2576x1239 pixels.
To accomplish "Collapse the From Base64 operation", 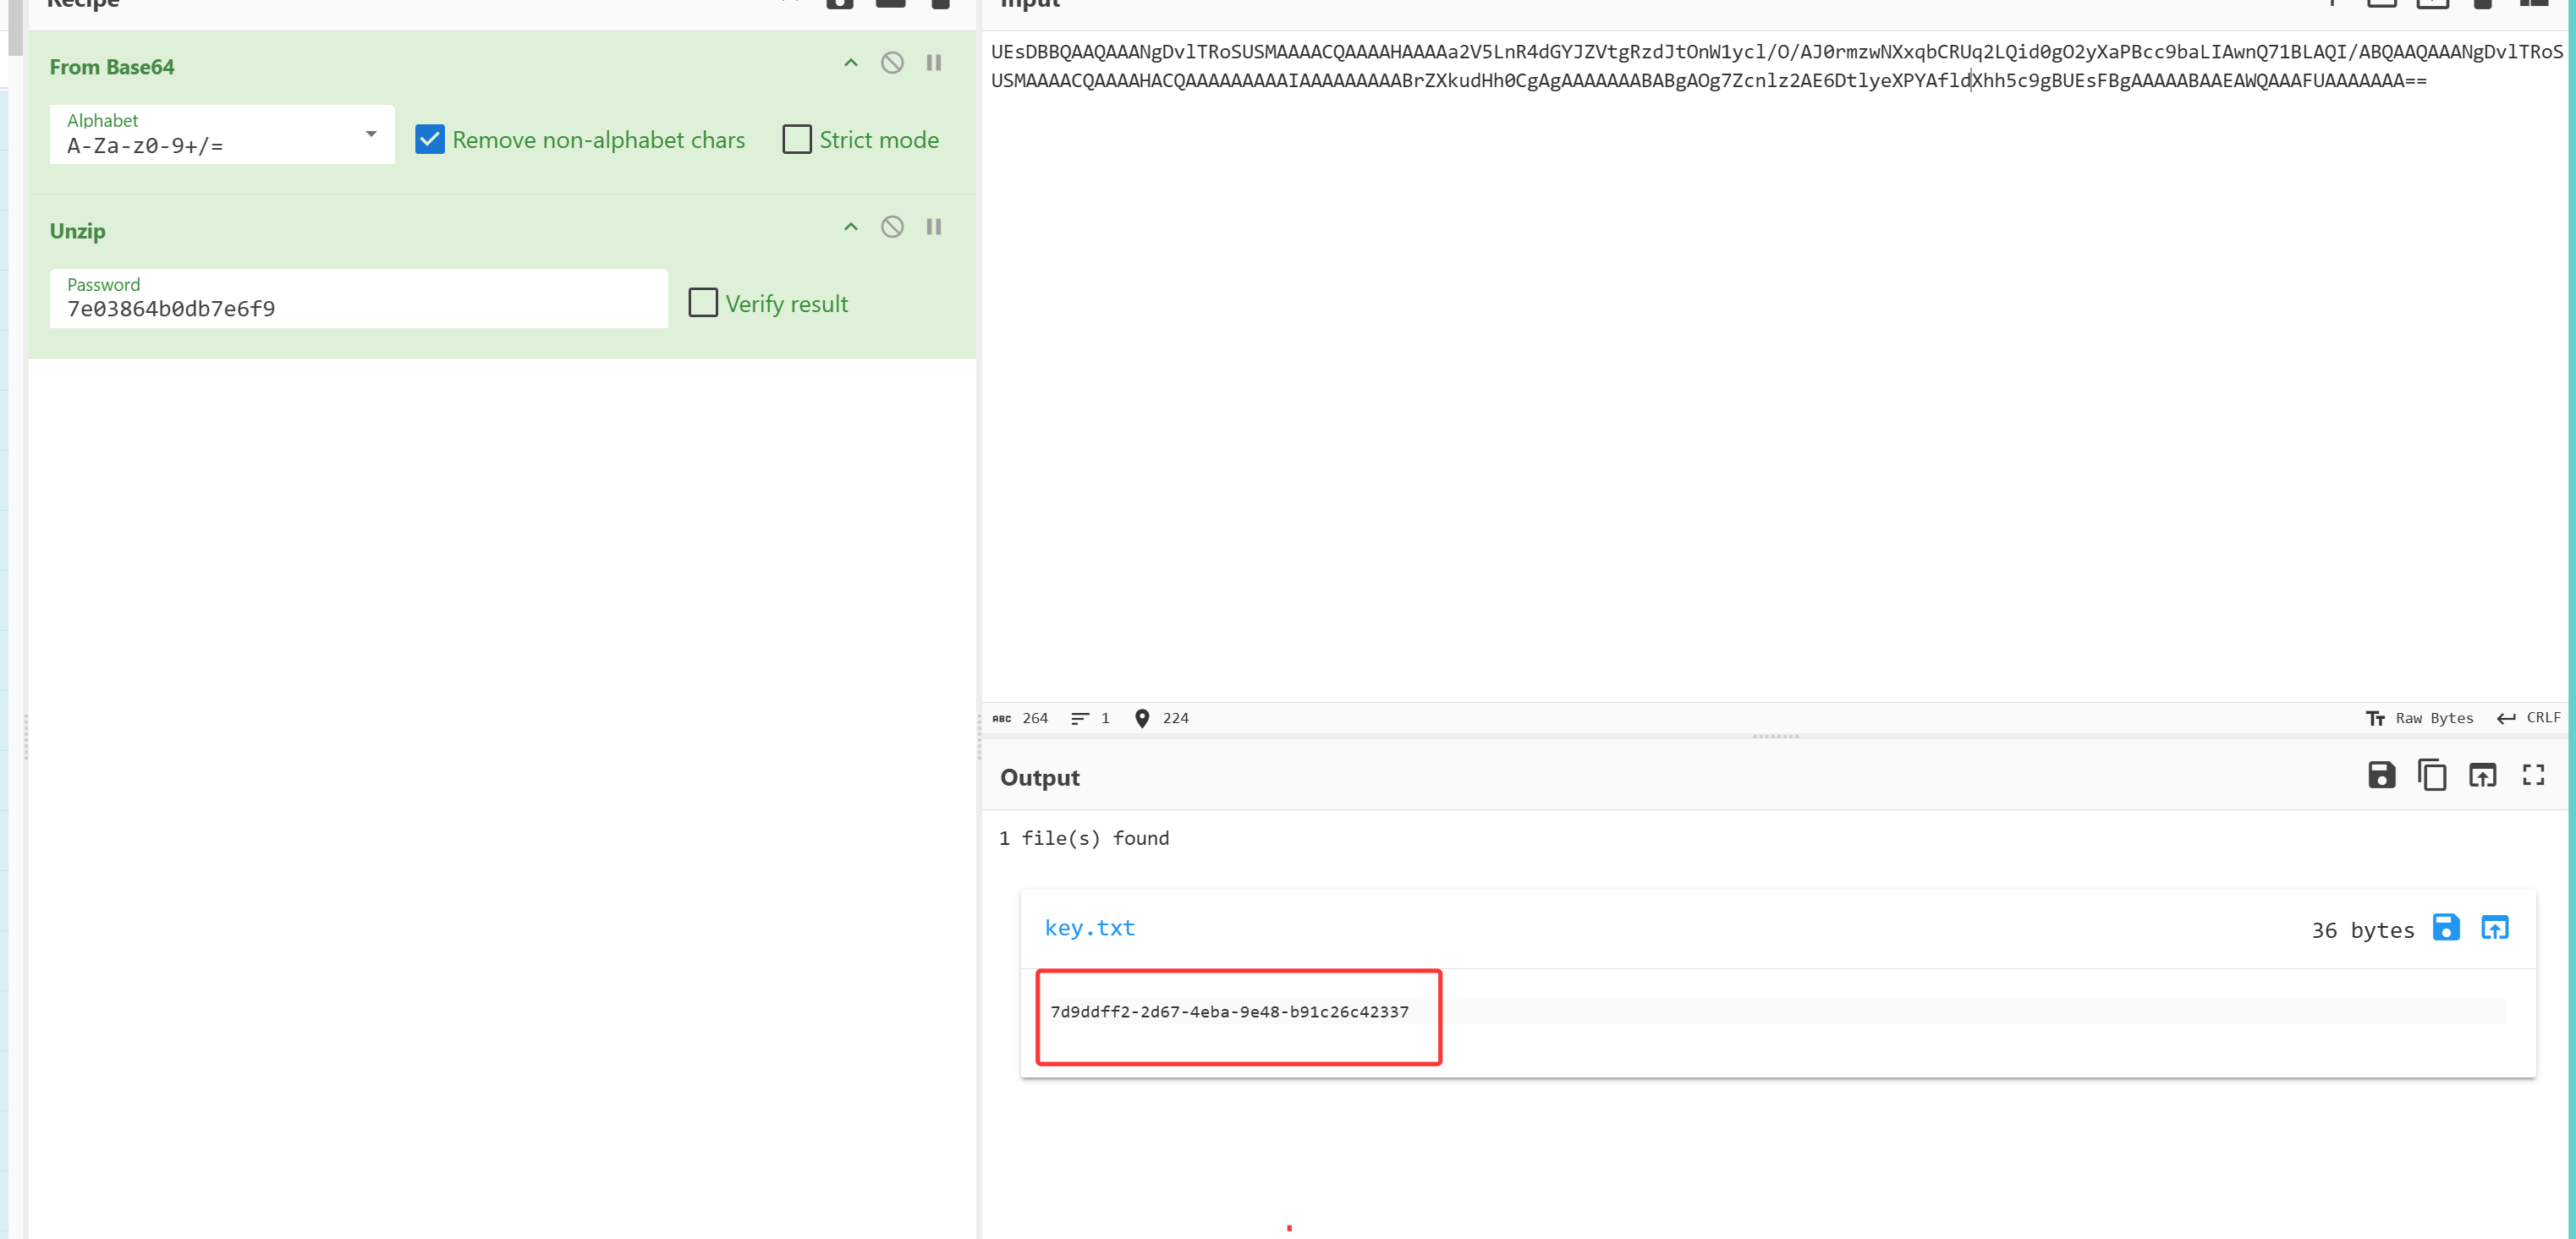I will 851,63.
